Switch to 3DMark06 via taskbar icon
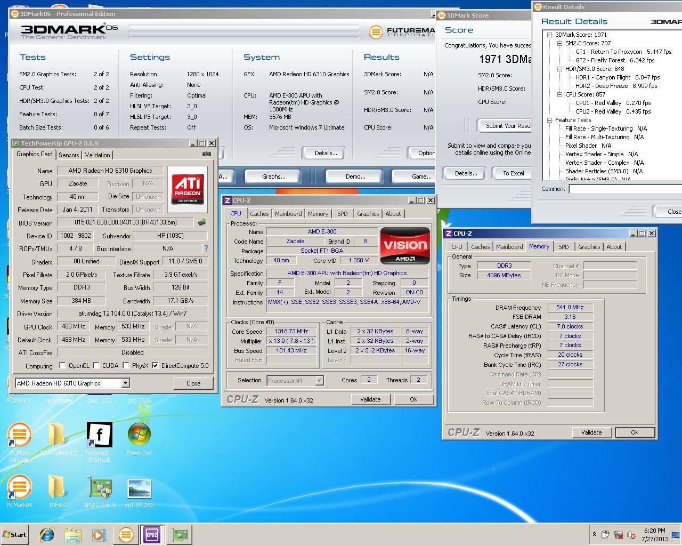 126,535
